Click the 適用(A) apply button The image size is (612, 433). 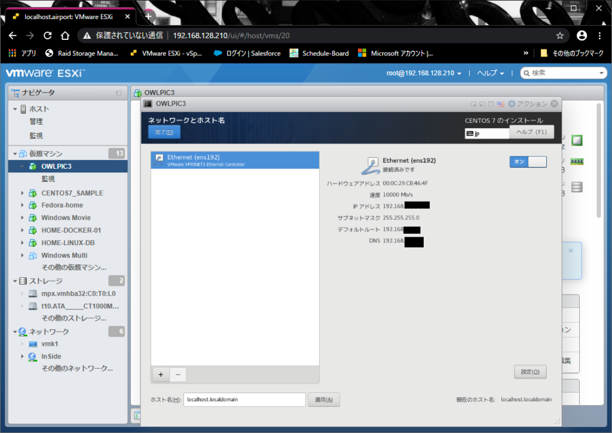click(x=323, y=400)
